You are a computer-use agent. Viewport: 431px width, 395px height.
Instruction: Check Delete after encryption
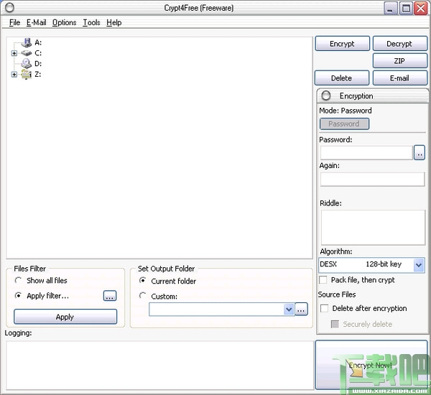[325, 308]
